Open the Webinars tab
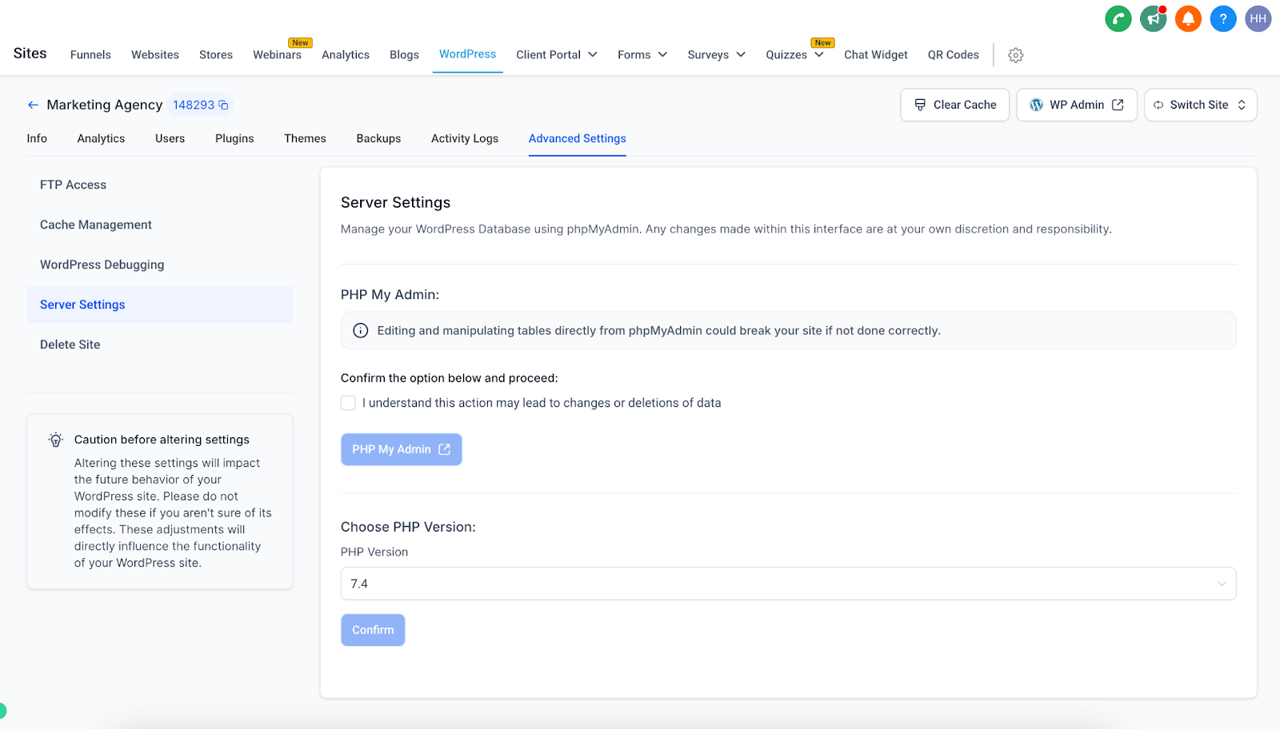Screen dimensions: 1280x729 (x=277, y=54)
